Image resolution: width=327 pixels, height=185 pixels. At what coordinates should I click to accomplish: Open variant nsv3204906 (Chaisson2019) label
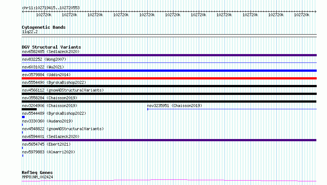(x=50, y=106)
